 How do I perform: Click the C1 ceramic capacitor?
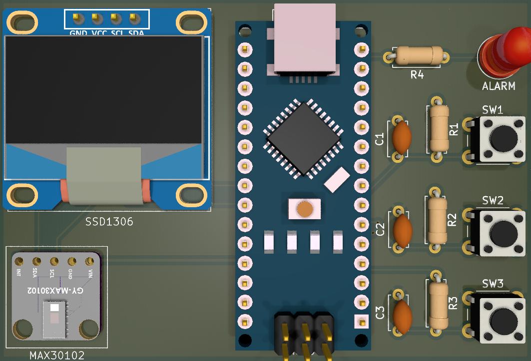tap(401, 138)
